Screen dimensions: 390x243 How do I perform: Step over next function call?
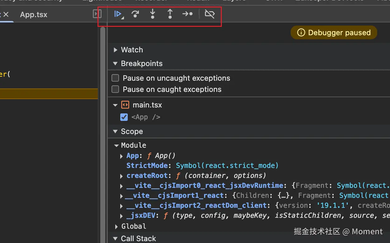pos(135,14)
